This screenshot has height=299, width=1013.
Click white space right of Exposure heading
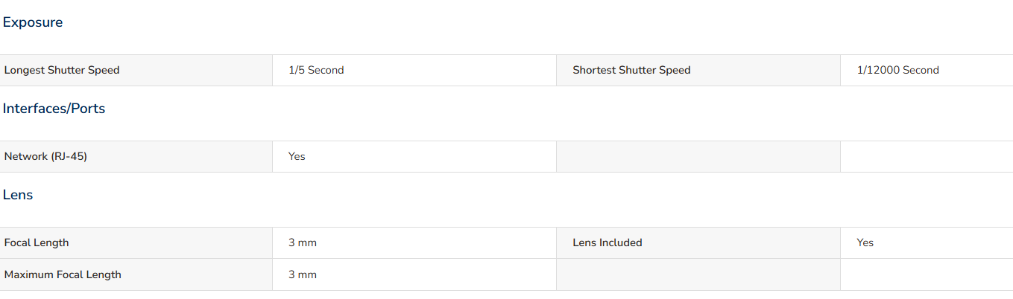click(537, 22)
